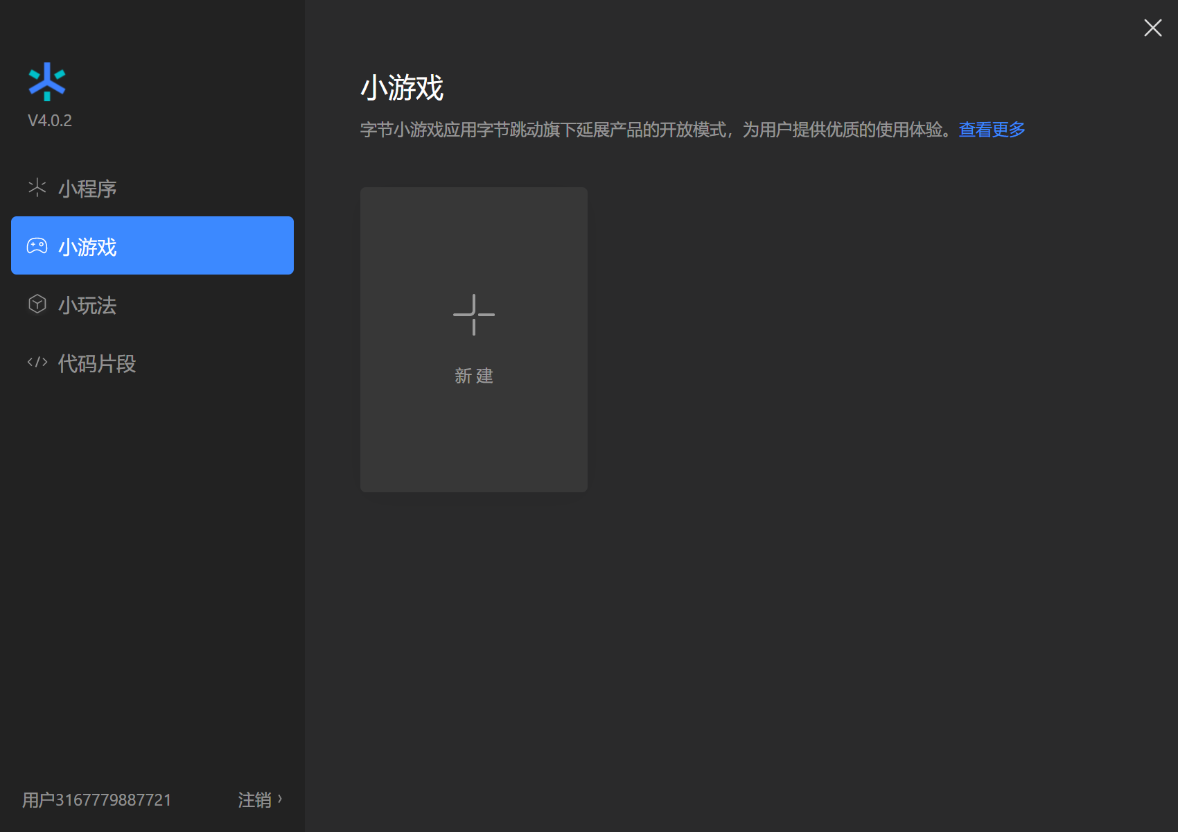Open 查看更多 to learn about 小游戏

click(x=991, y=129)
